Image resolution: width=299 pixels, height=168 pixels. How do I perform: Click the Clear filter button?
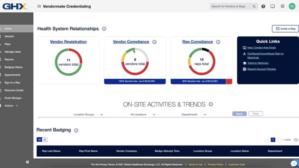click(256, 114)
